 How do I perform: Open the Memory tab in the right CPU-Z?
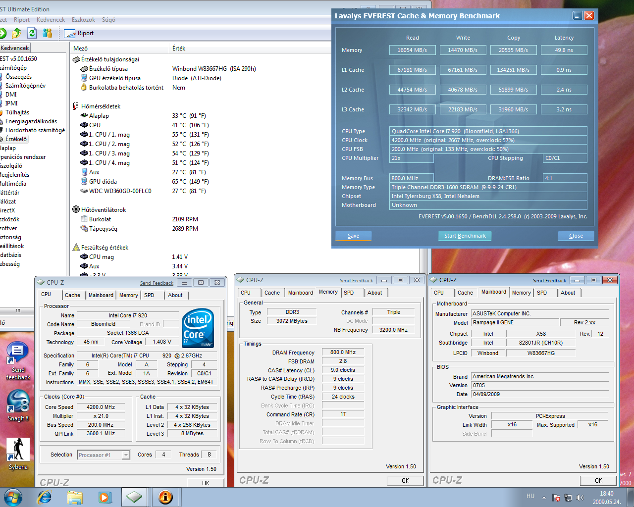[522, 293]
